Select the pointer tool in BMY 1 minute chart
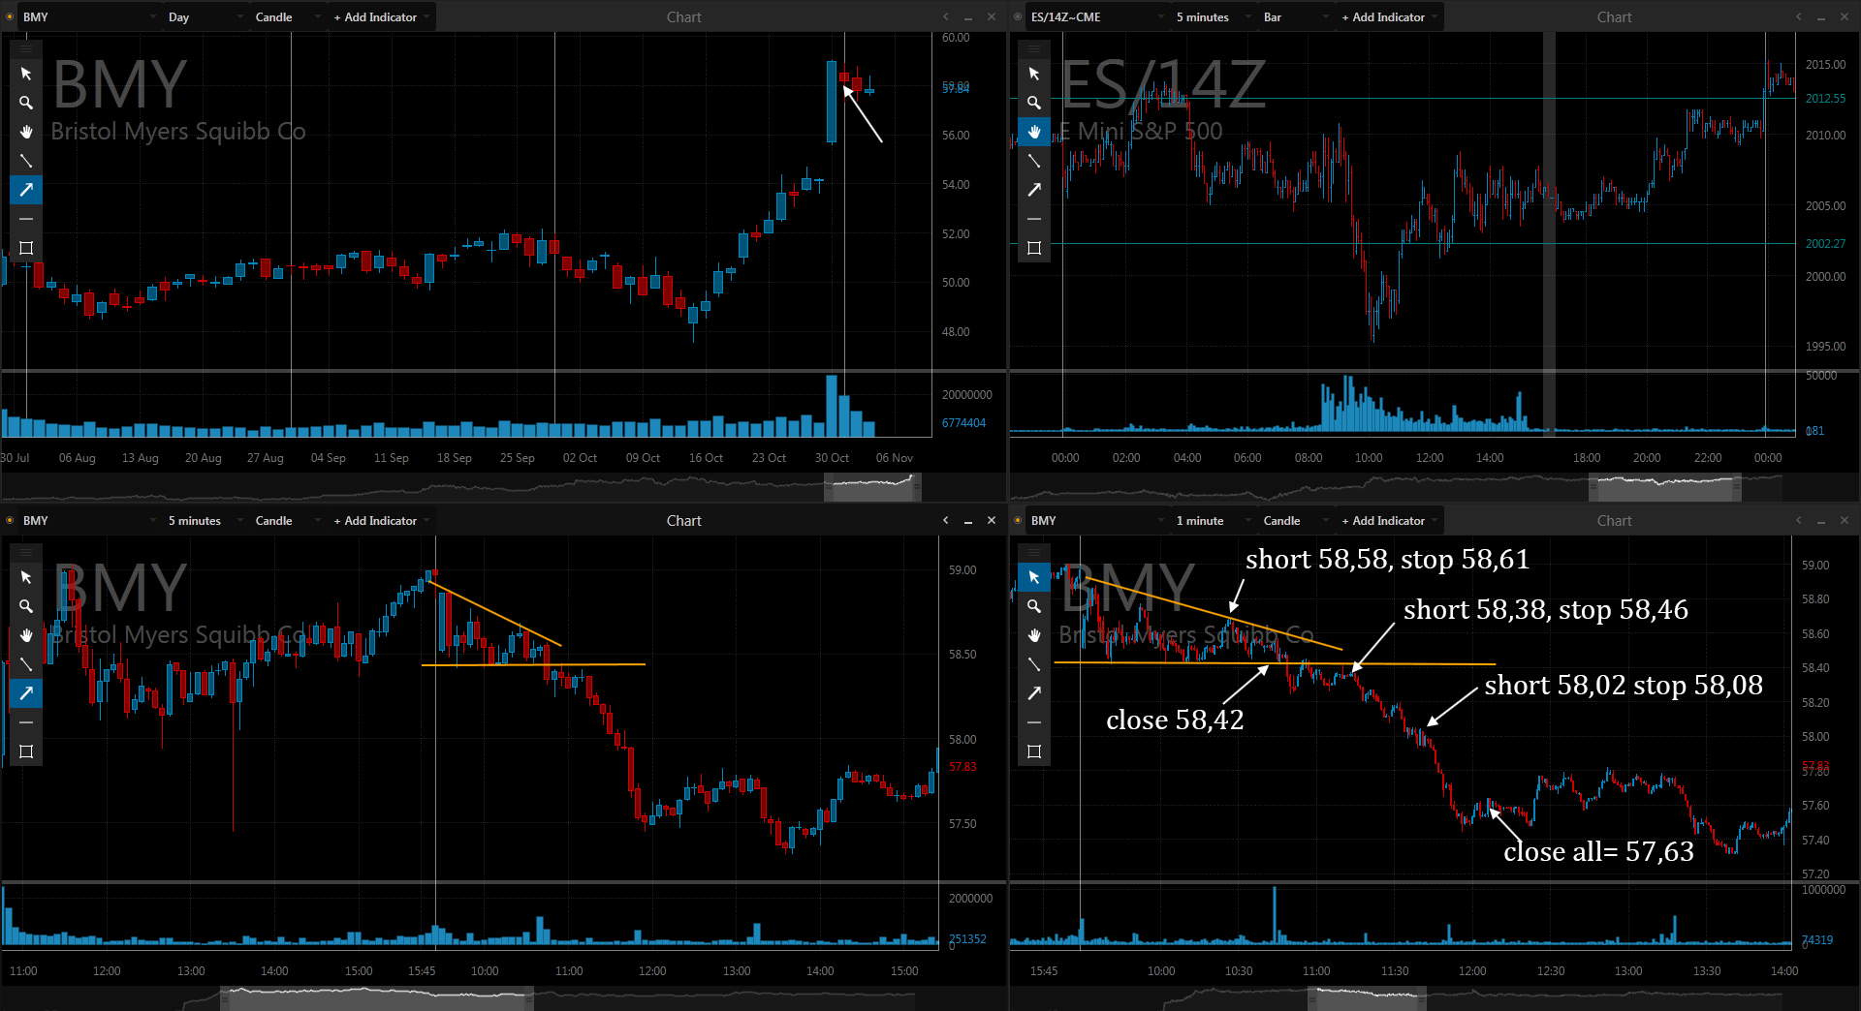 (1034, 577)
